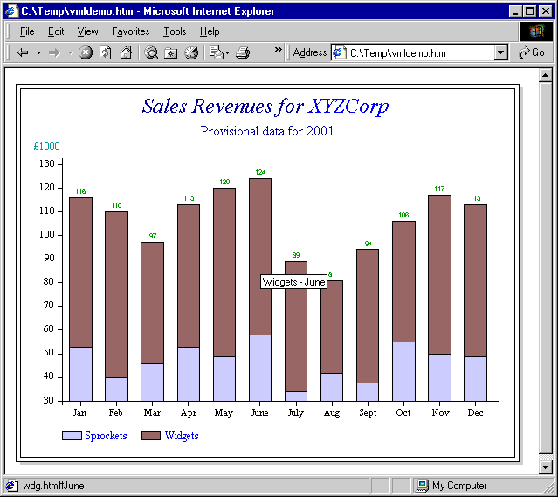This screenshot has width=558, height=497.
Task: Click the 'wdg.htm#June' status bar text
Action: pos(53,486)
